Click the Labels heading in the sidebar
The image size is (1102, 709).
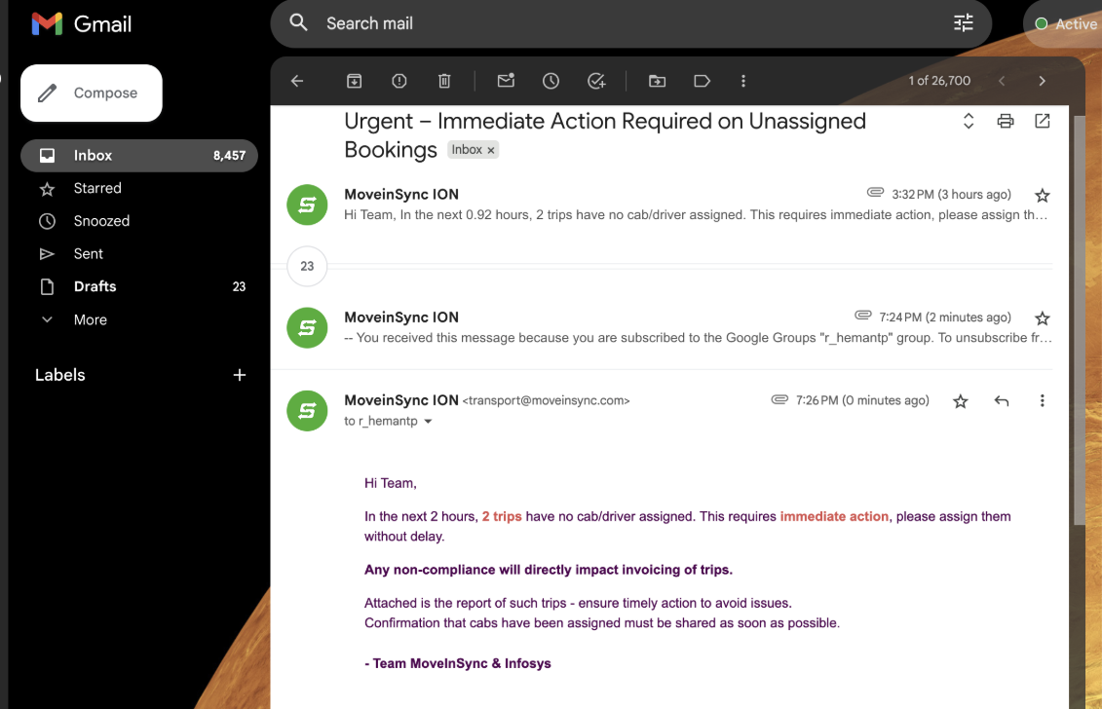tap(60, 375)
